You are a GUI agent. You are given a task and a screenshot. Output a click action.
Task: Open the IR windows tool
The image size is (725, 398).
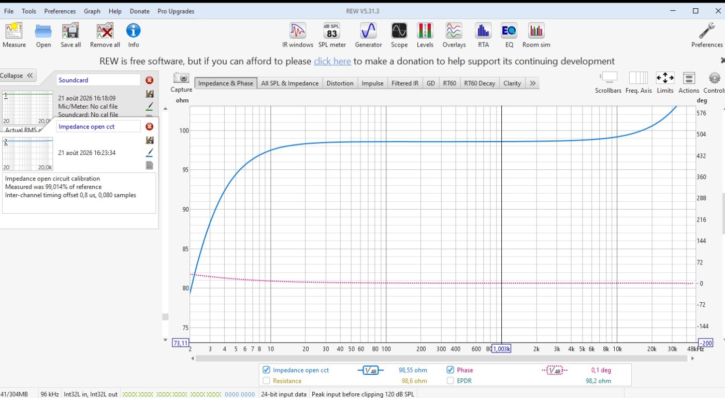click(x=298, y=35)
